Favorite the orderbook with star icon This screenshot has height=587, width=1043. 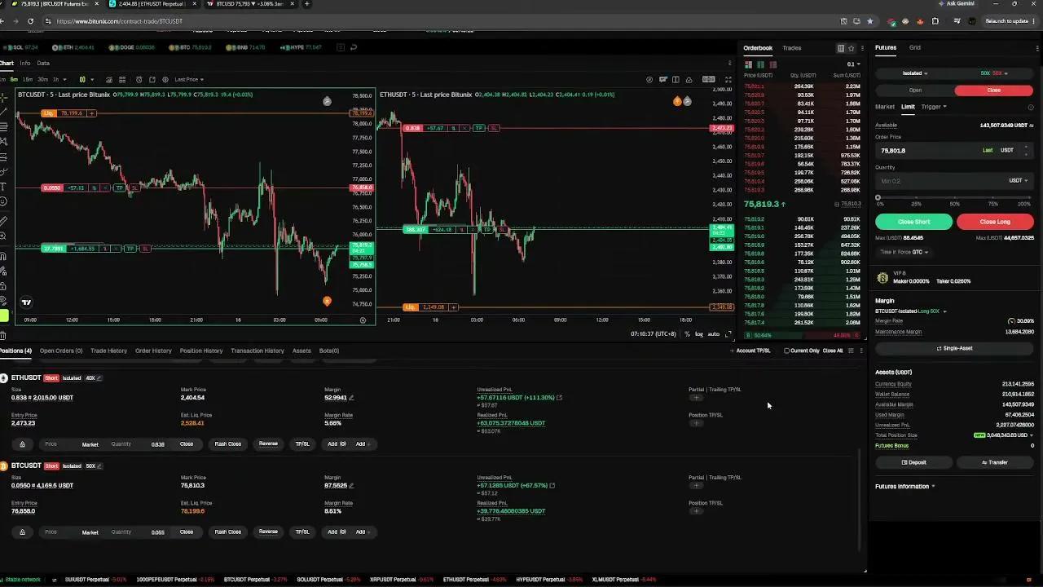852,48
